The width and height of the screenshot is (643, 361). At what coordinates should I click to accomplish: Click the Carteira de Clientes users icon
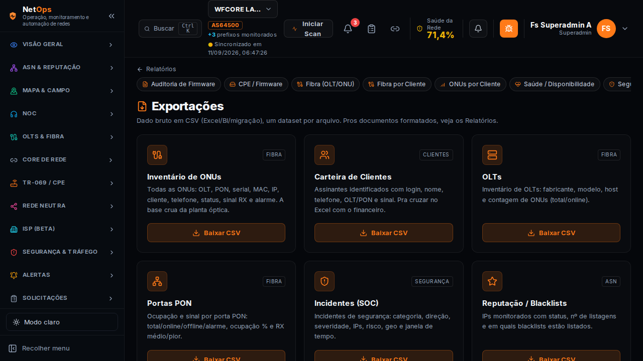click(x=325, y=155)
